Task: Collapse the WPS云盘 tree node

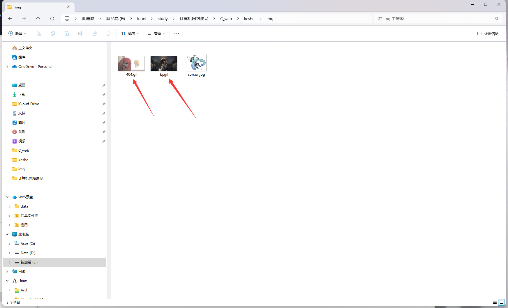Action: 7,197
